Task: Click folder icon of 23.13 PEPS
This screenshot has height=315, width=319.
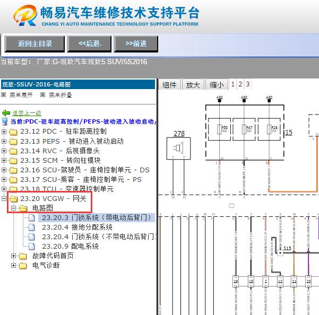Action: tap(13, 142)
